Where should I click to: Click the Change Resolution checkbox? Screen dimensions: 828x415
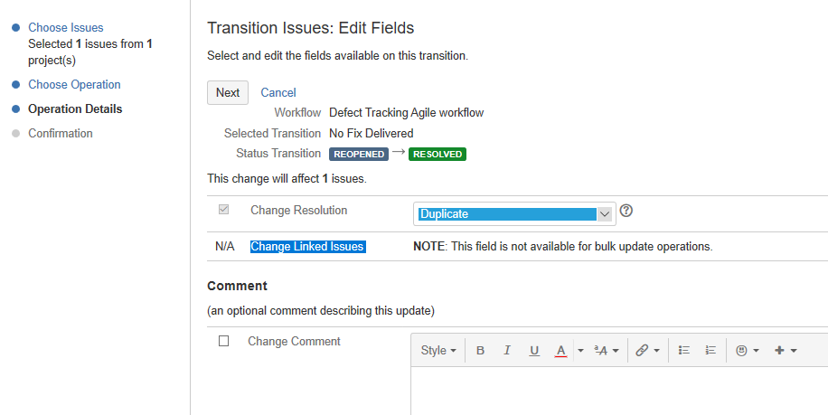pos(224,210)
